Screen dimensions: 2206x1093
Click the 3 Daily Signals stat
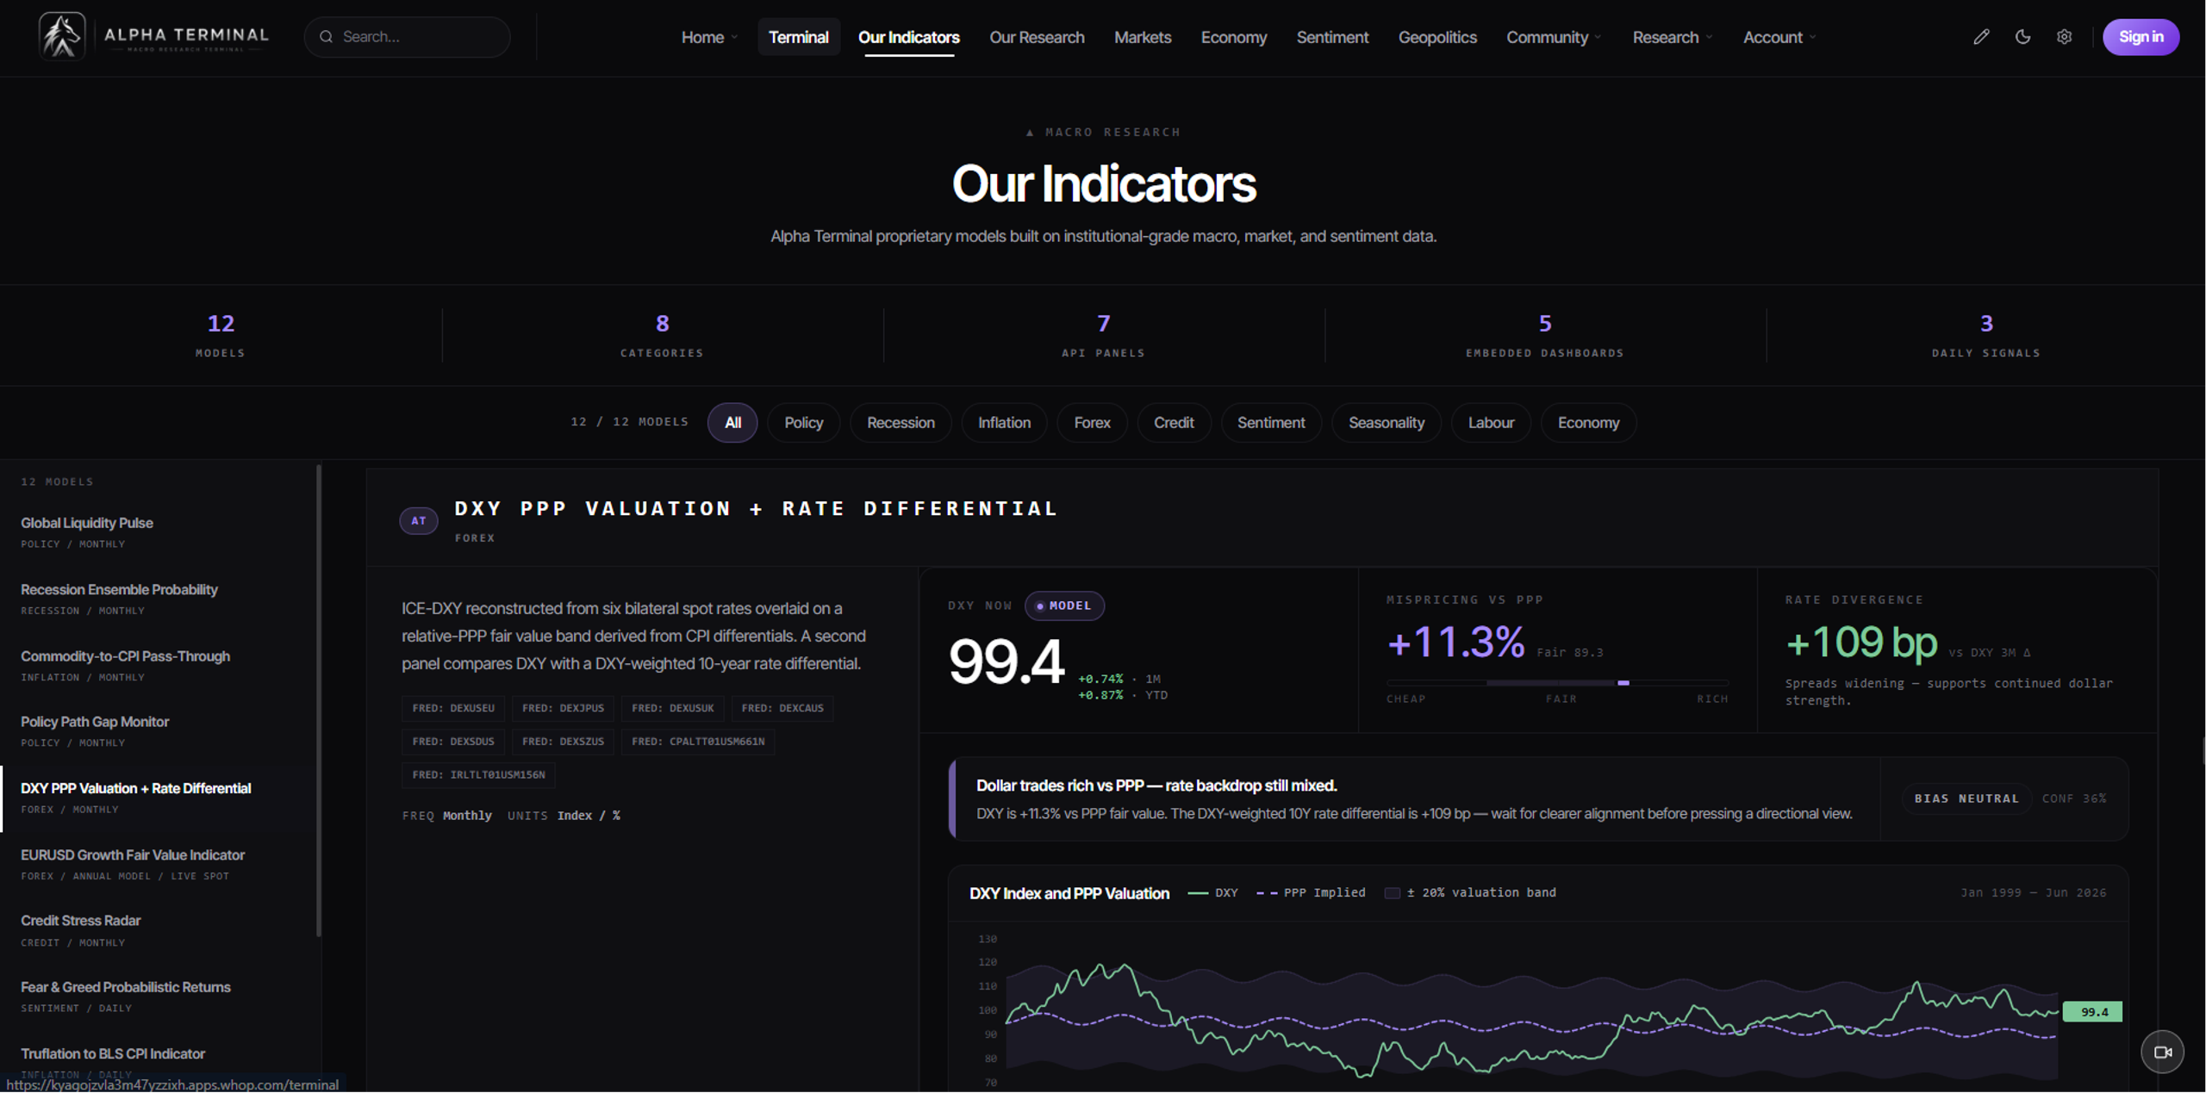click(1985, 335)
